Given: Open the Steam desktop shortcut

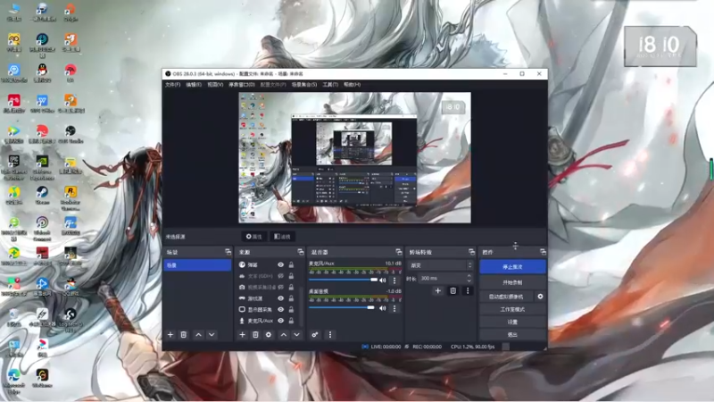Looking at the screenshot, I should [42, 195].
